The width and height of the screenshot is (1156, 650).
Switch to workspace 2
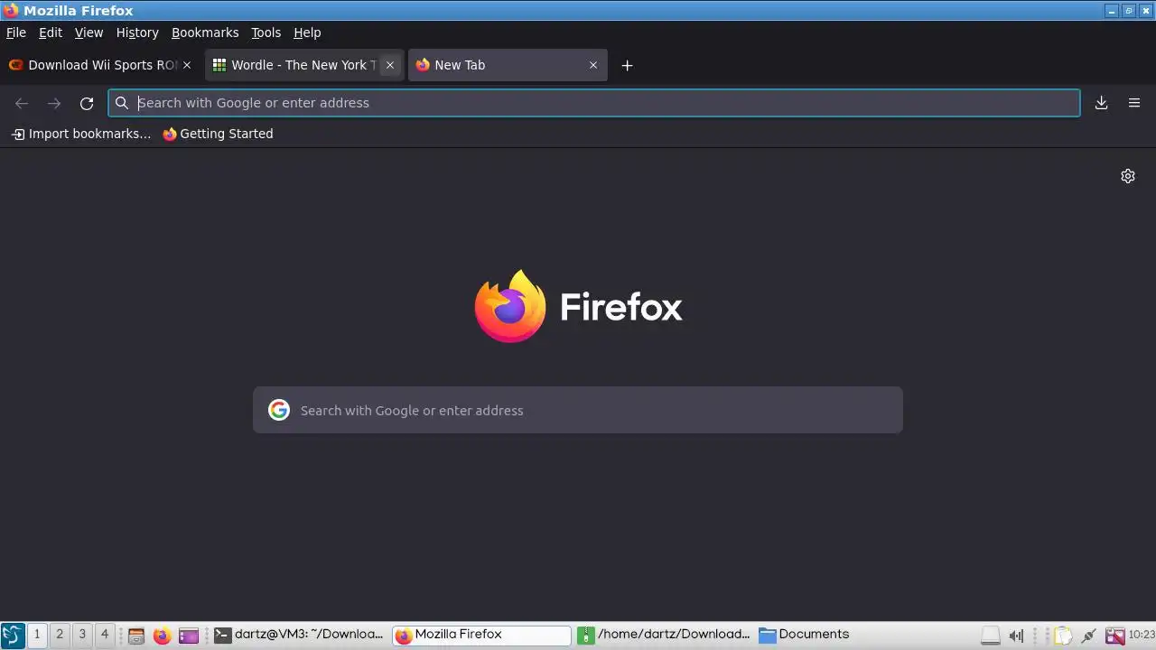coord(60,635)
